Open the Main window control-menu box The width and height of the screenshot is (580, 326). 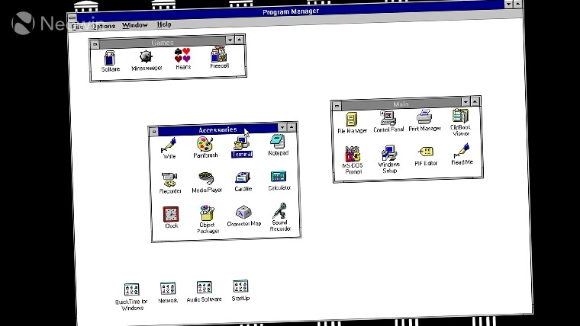pos(337,105)
